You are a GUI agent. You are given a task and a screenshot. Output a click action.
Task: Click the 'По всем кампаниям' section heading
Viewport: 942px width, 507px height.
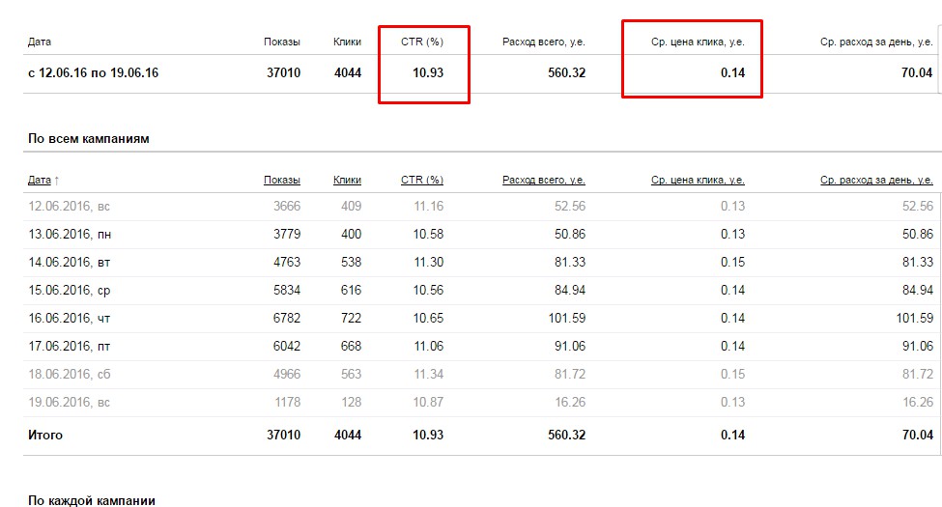[88, 139]
